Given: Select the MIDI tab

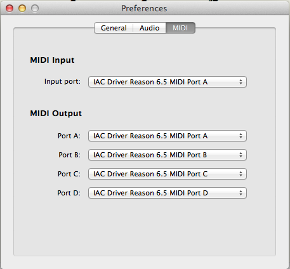Looking at the screenshot, I should click(x=180, y=28).
